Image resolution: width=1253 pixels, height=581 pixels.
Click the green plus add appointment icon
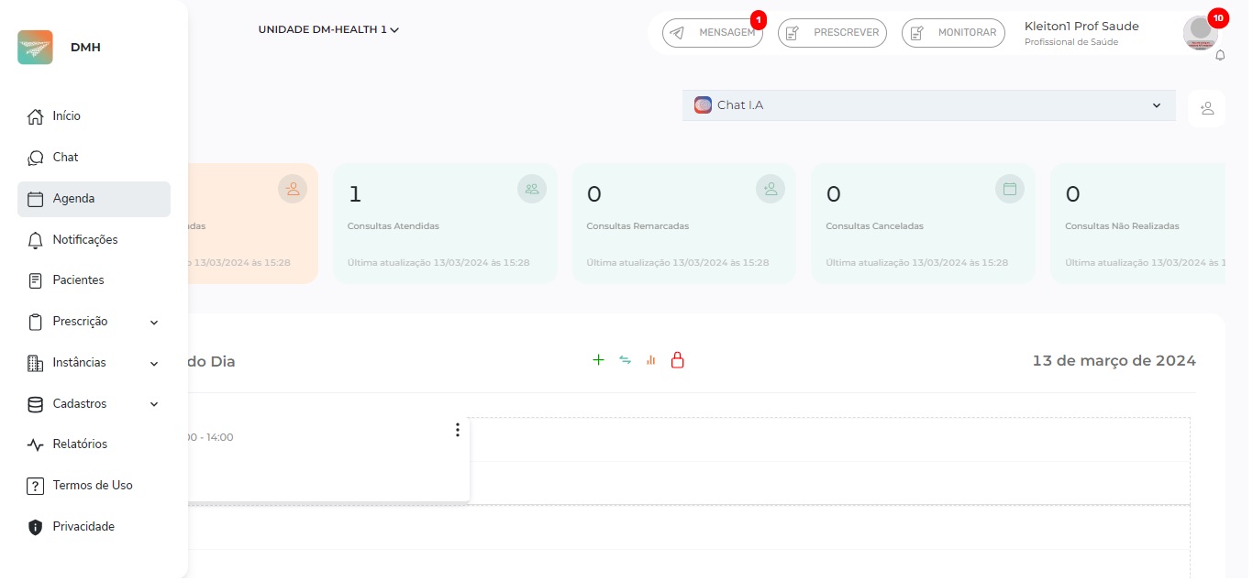point(598,360)
